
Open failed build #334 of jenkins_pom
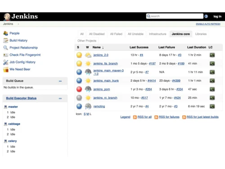click(180, 89)
